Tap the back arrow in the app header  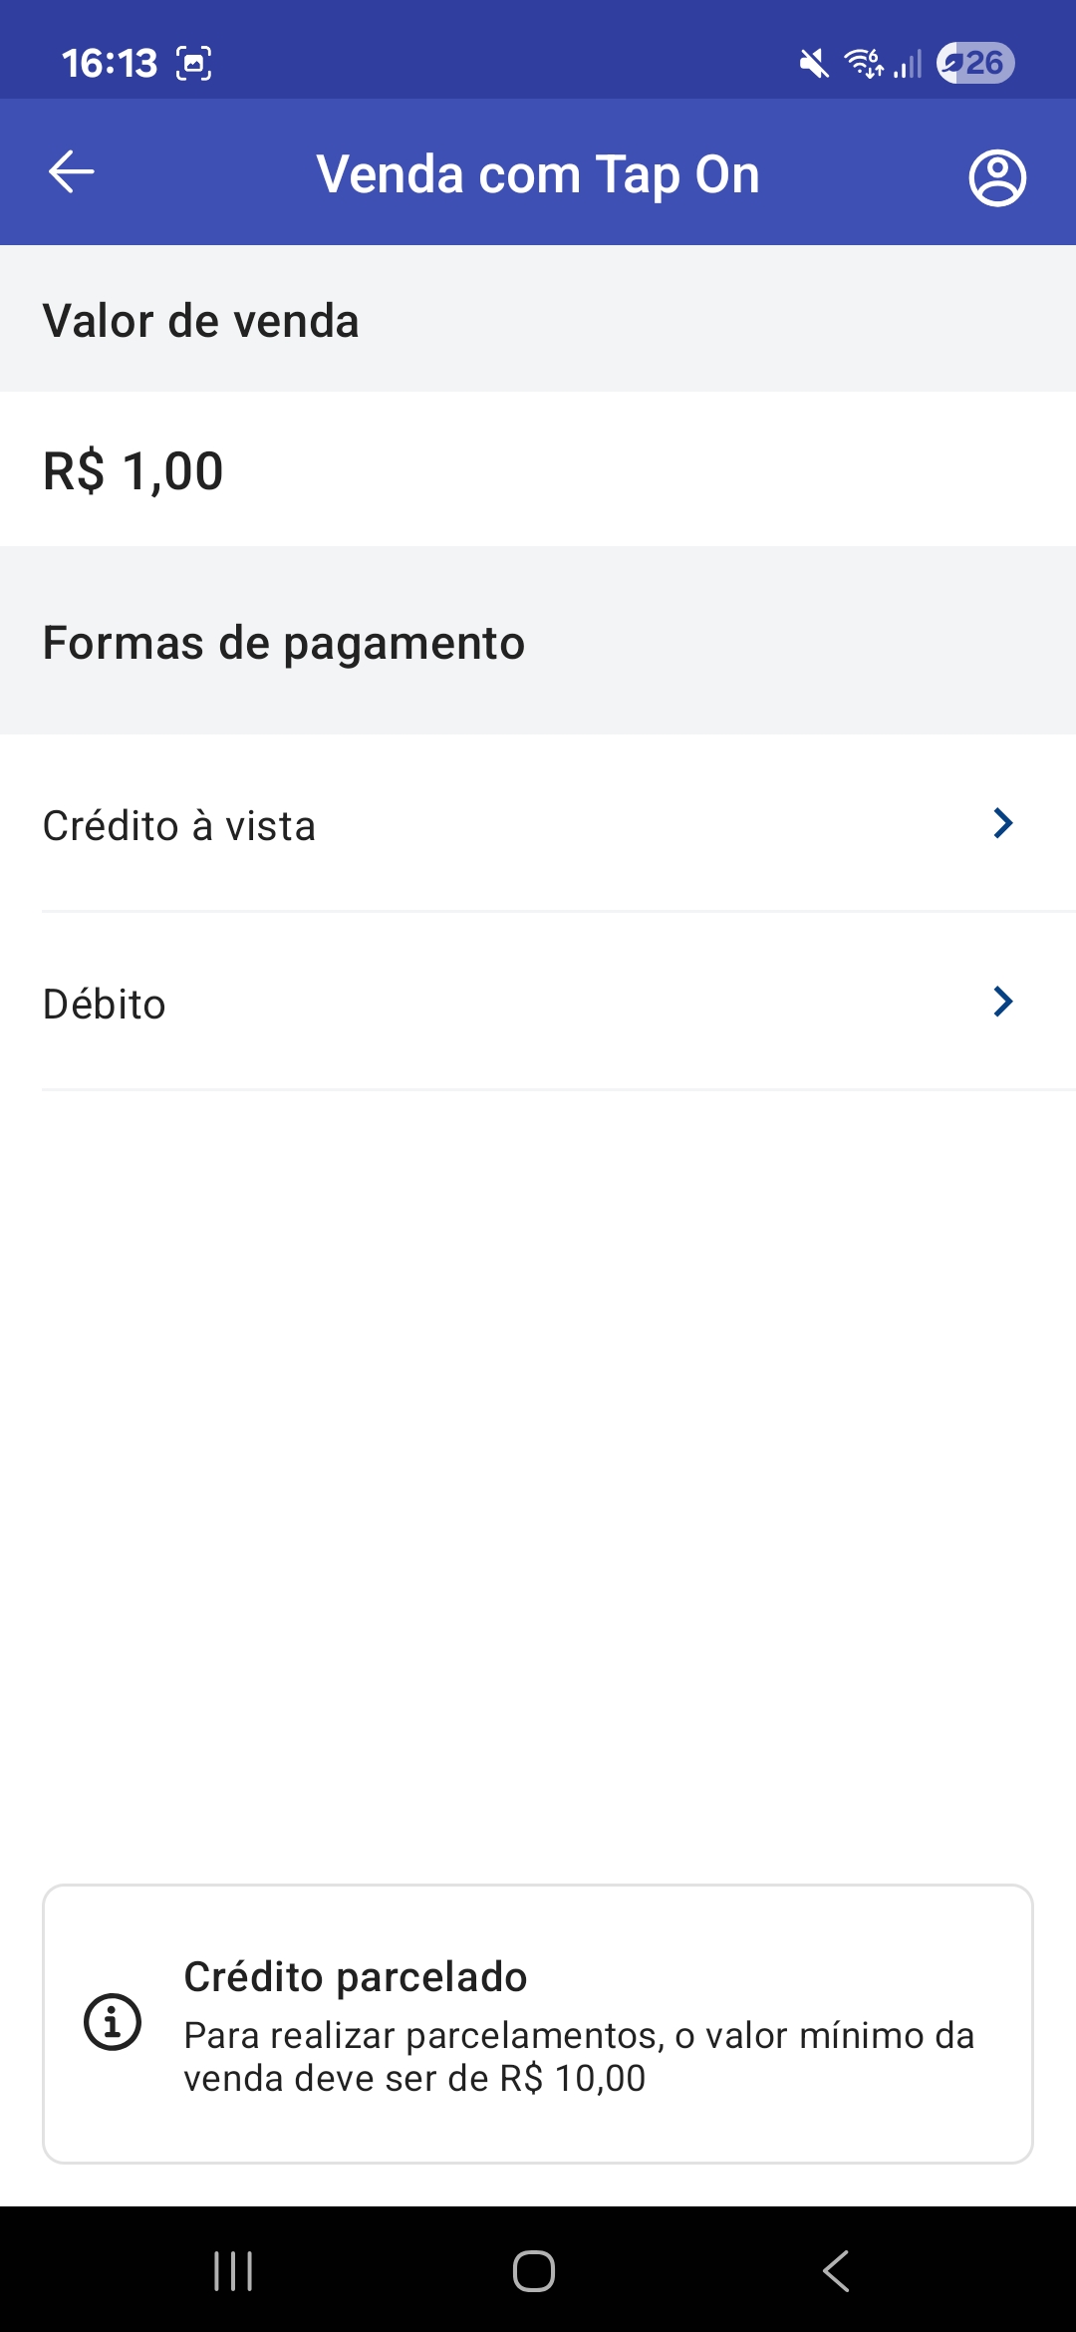point(72,172)
